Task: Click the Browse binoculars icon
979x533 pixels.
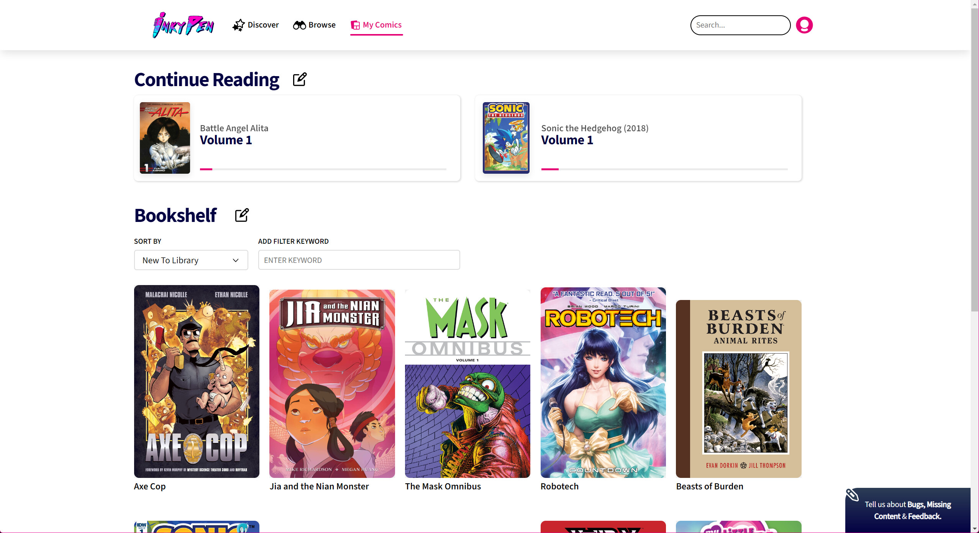Action: point(299,25)
